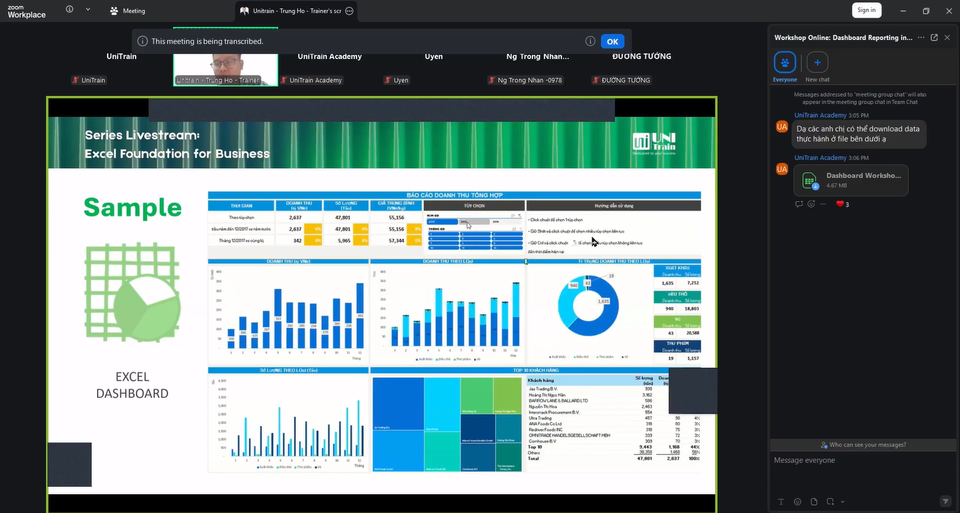
Task: Attach a file using the file icon
Action: pyautogui.click(x=814, y=502)
